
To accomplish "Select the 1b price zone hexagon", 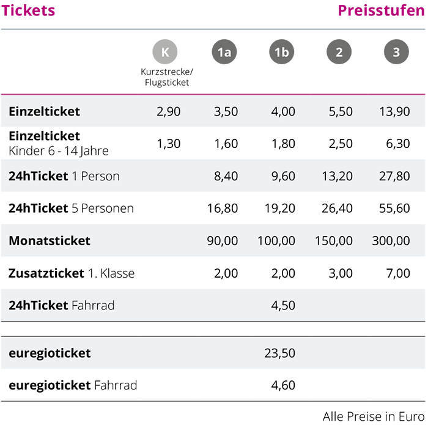I will click(x=281, y=53).
